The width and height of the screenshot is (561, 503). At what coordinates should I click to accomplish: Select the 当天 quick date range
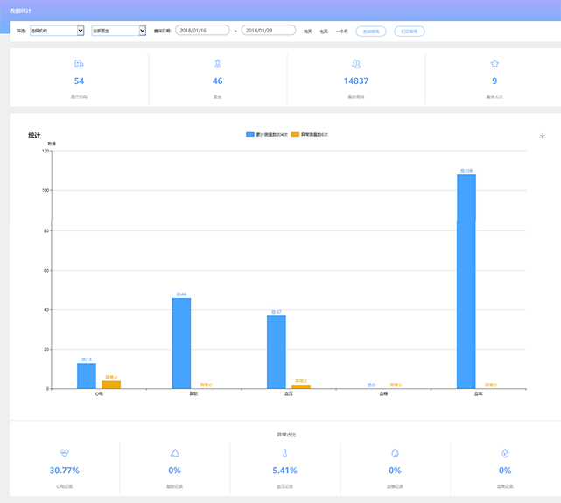(307, 31)
